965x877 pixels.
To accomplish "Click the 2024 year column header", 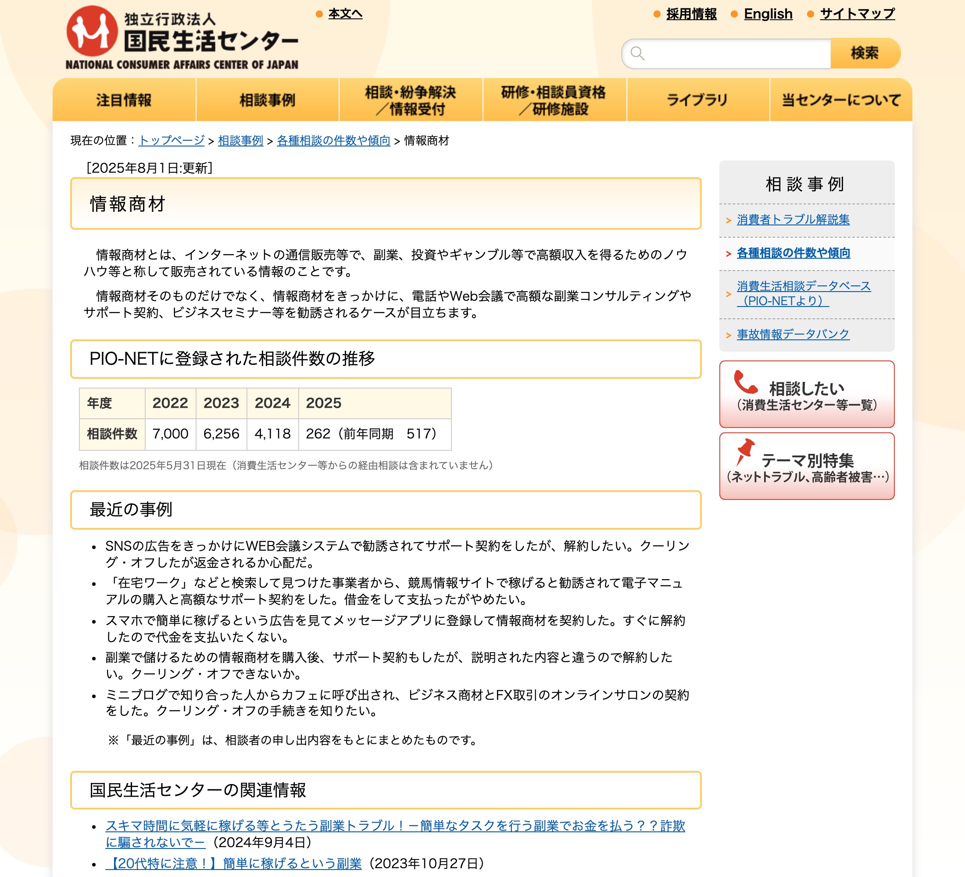I will (x=272, y=403).
